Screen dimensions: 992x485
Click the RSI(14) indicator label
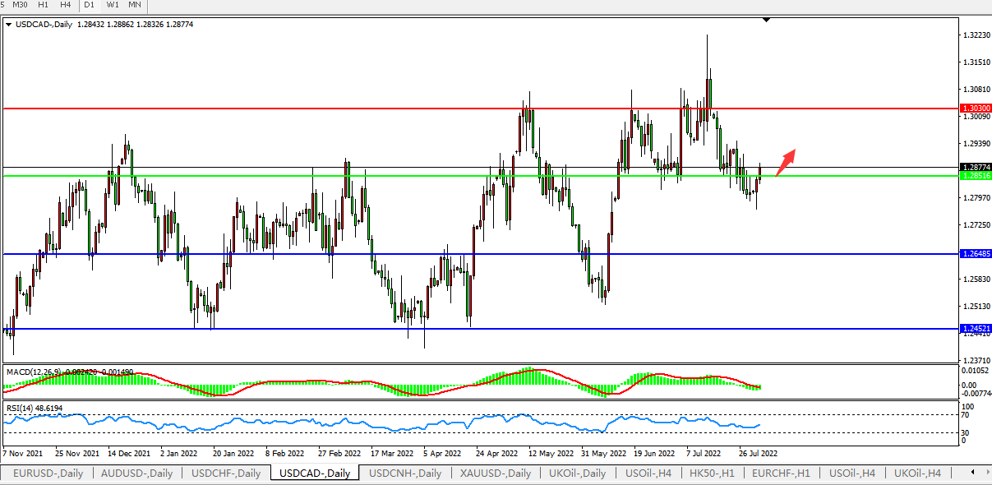tap(21, 407)
